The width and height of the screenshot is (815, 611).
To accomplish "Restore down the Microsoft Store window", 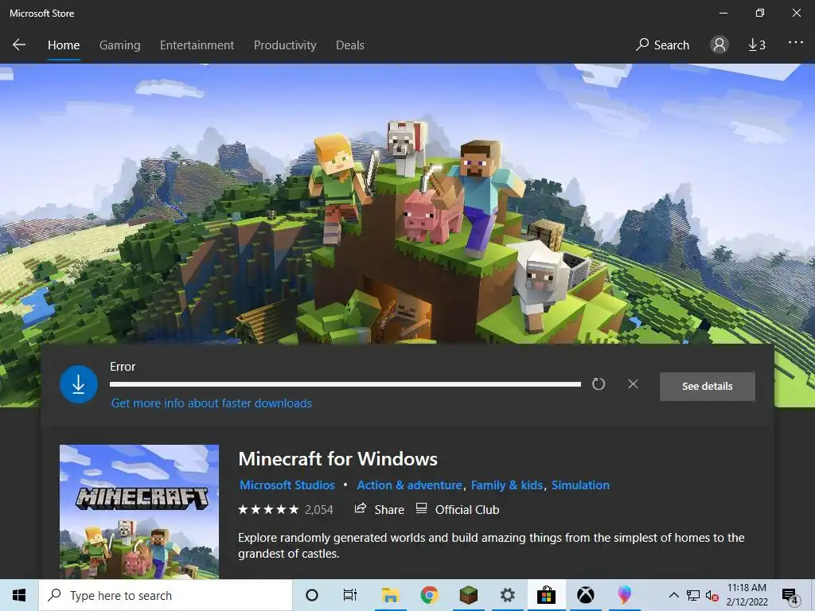I will 760,13.
